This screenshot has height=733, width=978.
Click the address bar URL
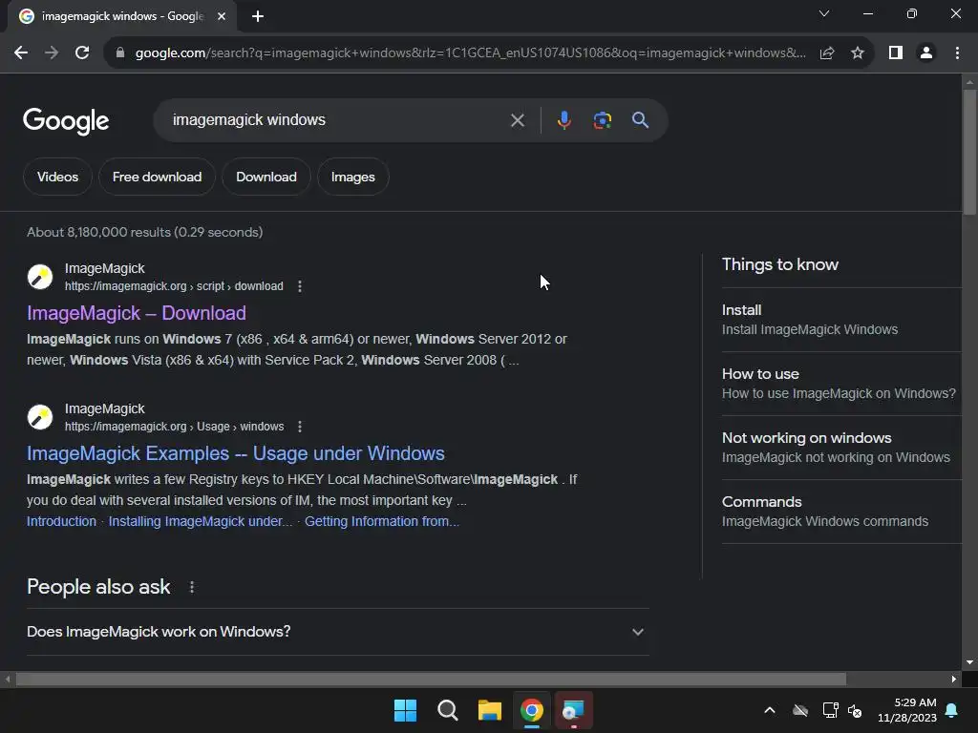pyautogui.click(x=470, y=53)
